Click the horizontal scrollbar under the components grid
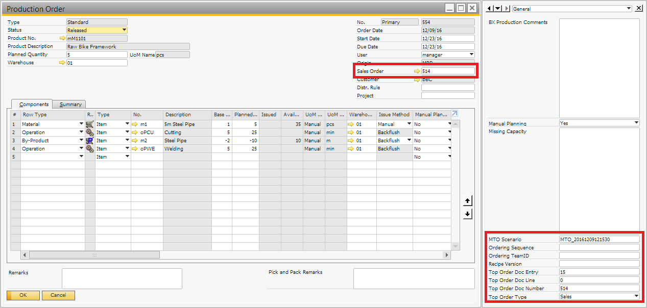The width and height of the screenshot is (647, 308). [x=94, y=254]
